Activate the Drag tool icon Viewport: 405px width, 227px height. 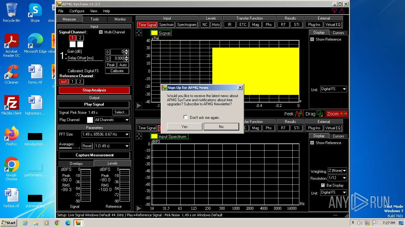click(320, 114)
